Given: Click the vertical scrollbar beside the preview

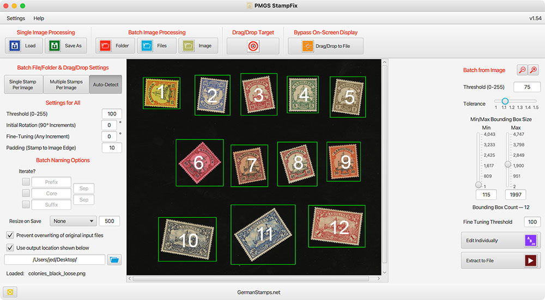Looking at the screenshot, I should pos(384,164).
